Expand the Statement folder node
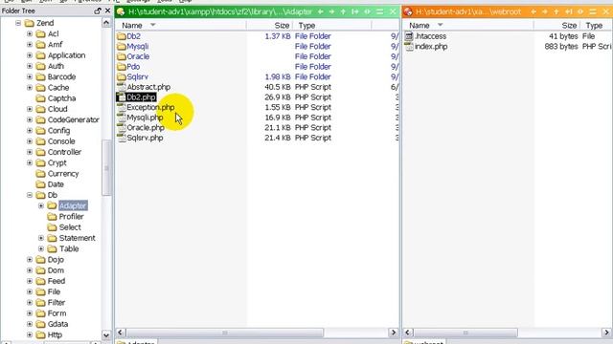This screenshot has width=613, height=344. coord(41,238)
